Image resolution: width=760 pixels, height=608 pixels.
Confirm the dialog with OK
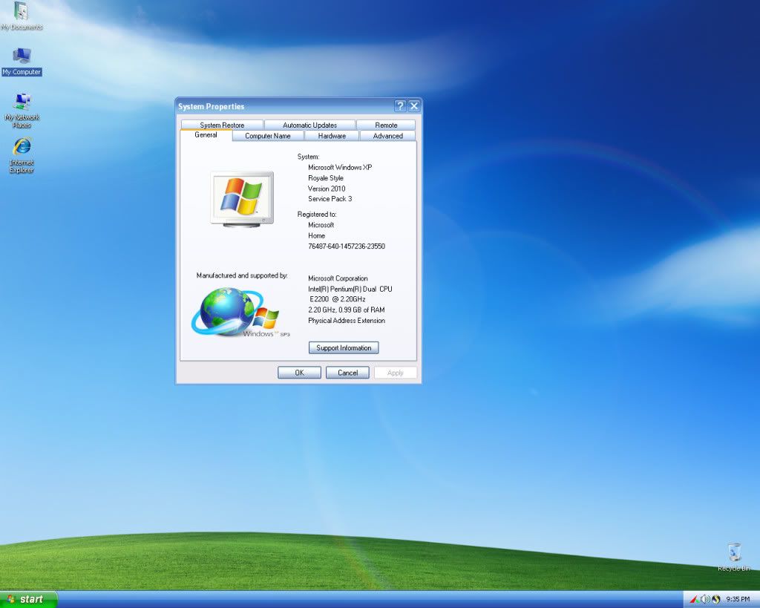click(300, 373)
